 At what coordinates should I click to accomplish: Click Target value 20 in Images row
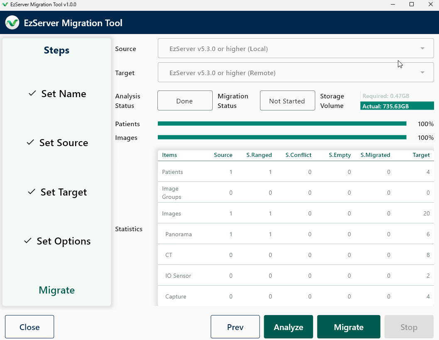click(427, 213)
